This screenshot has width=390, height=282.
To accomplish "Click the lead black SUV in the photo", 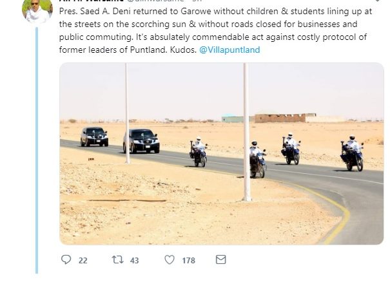I will pyautogui.click(x=141, y=141).
